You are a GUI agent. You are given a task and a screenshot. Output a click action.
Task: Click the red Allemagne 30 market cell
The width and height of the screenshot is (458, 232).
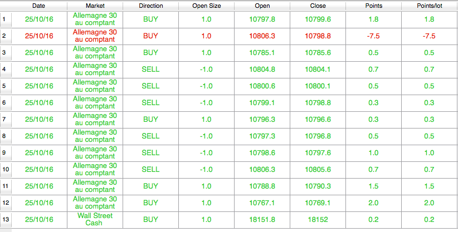point(95,36)
